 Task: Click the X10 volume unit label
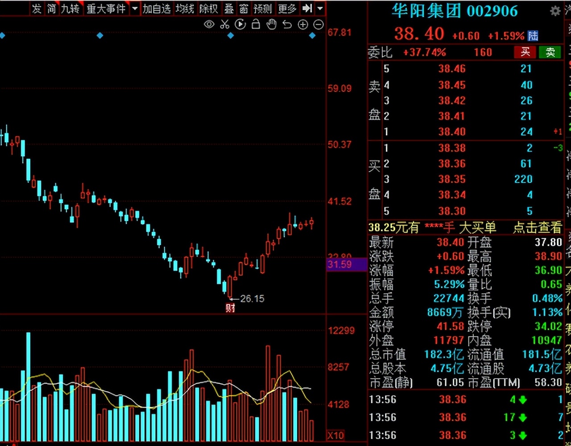pos(335,435)
